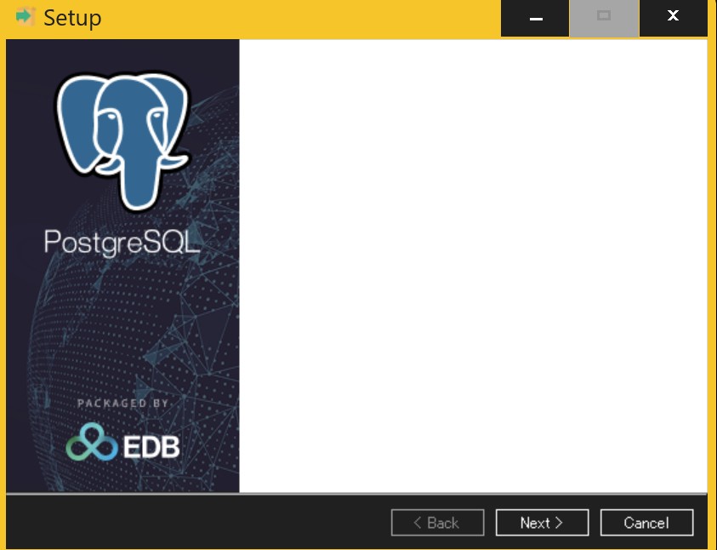
Task: Click the right chevron on Next button
Action: 559,523
